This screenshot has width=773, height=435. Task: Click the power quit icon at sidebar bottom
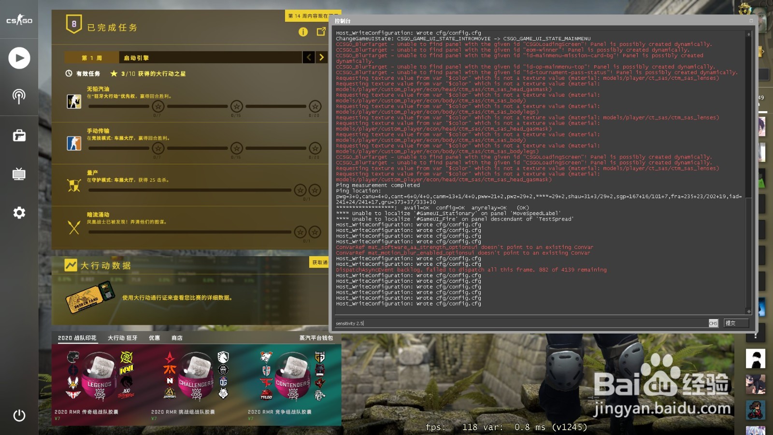(x=18, y=415)
